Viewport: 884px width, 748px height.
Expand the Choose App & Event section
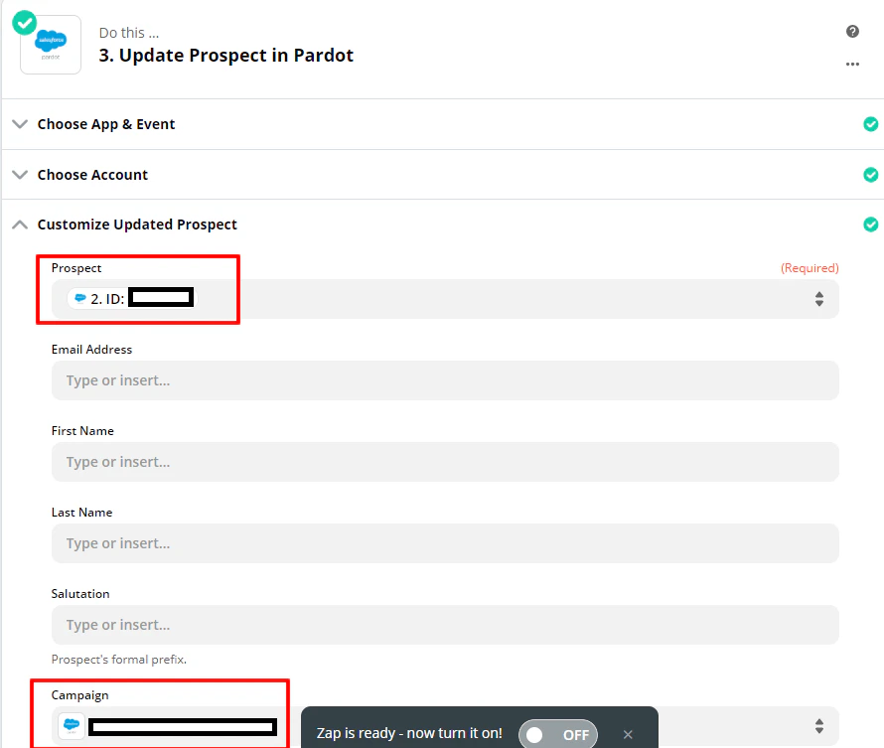click(20, 123)
